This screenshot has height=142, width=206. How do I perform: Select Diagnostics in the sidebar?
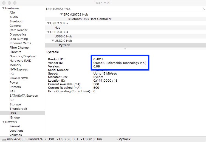pos(18,34)
